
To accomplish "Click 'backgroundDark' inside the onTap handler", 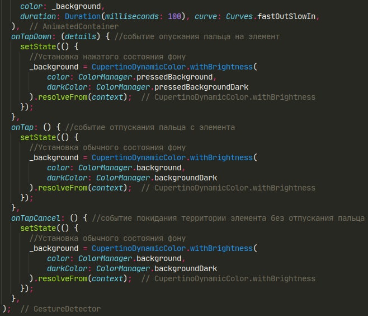I will [x=186, y=178].
